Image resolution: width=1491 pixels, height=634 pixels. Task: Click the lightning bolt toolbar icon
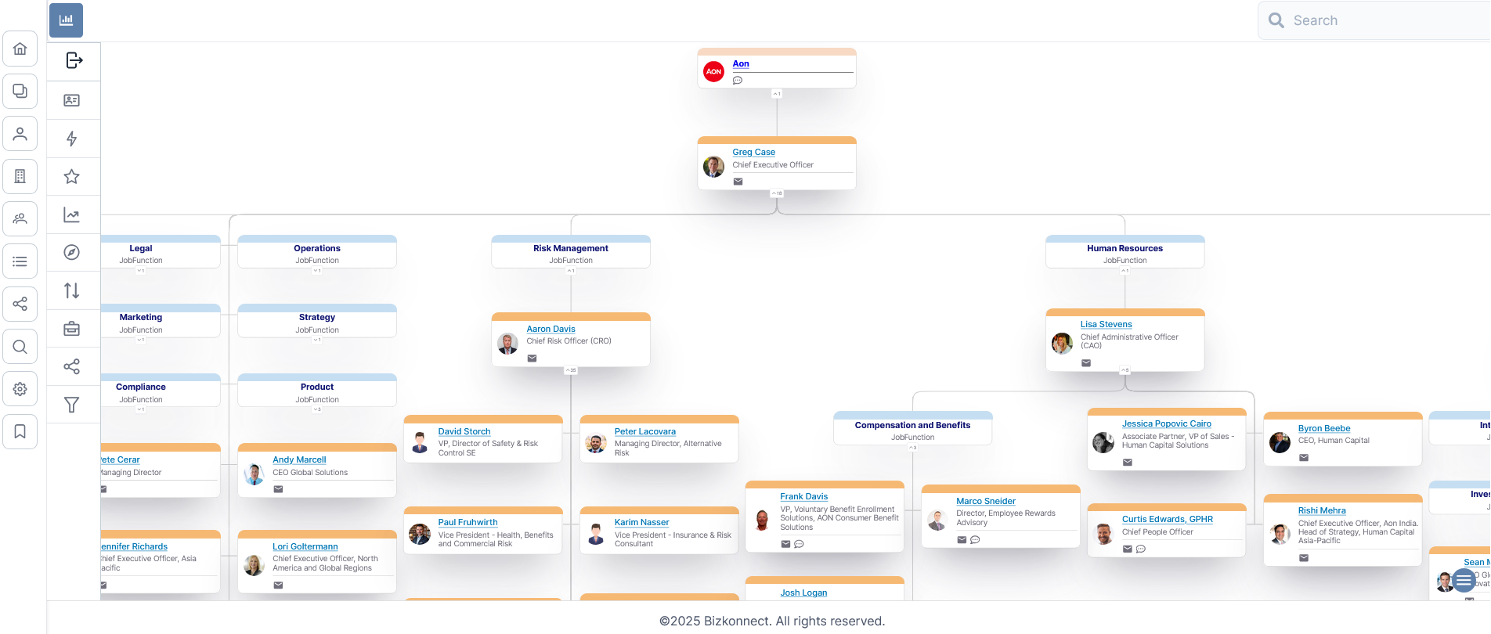pyautogui.click(x=71, y=139)
